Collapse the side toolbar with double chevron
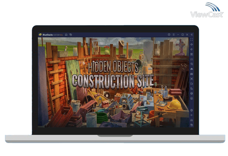 click(192, 35)
